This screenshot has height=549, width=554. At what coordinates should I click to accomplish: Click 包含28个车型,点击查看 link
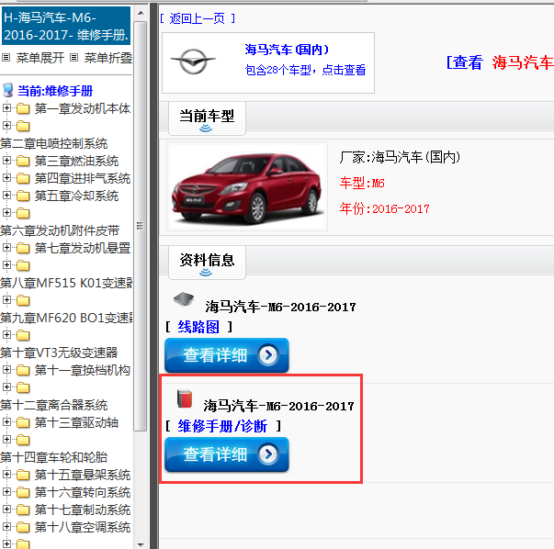pyautogui.click(x=305, y=70)
